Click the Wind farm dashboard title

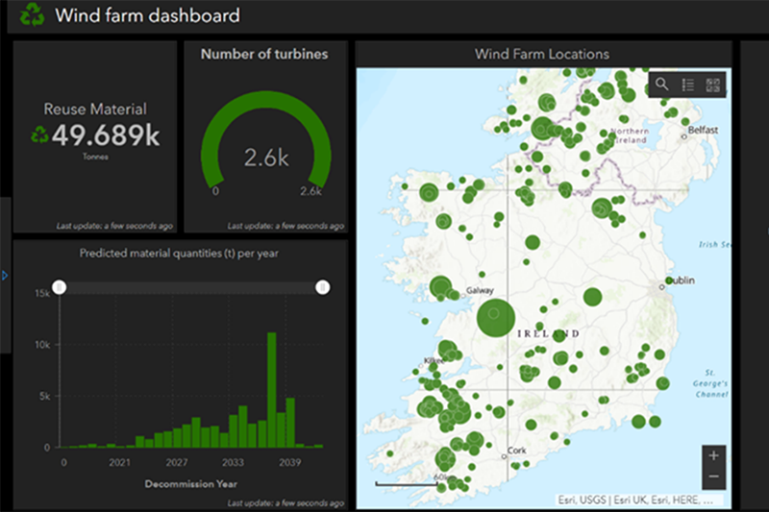point(147,15)
